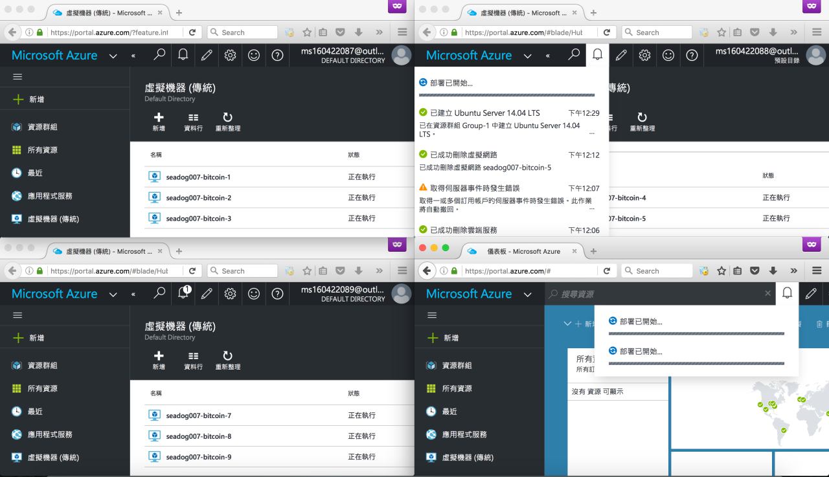Expand Microsoft Azure dropdown chevron in ms160422089 window
The height and width of the screenshot is (477, 829).
(x=113, y=294)
